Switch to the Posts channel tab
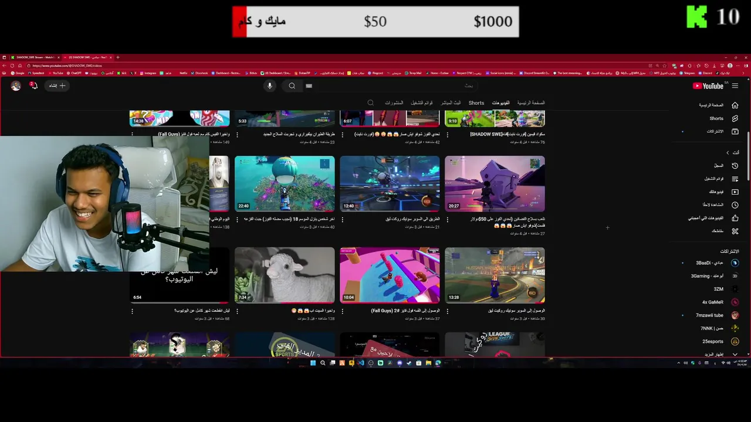Image resolution: width=751 pixels, height=422 pixels. (x=394, y=103)
